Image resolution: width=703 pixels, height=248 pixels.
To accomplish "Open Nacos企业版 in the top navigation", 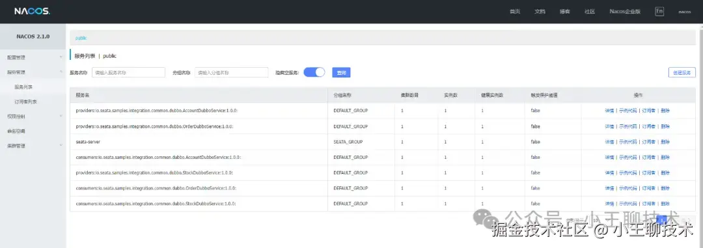I will (x=624, y=12).
